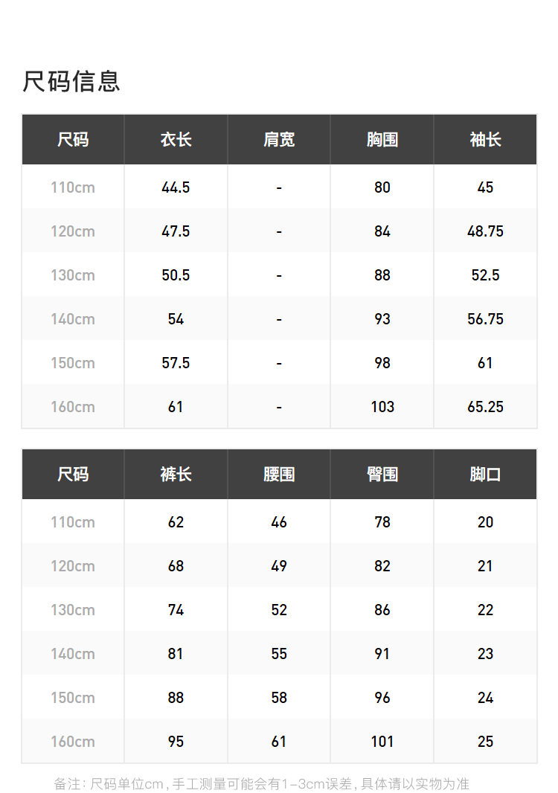Select the 25 leg opening cell

(x=485, y=742)
